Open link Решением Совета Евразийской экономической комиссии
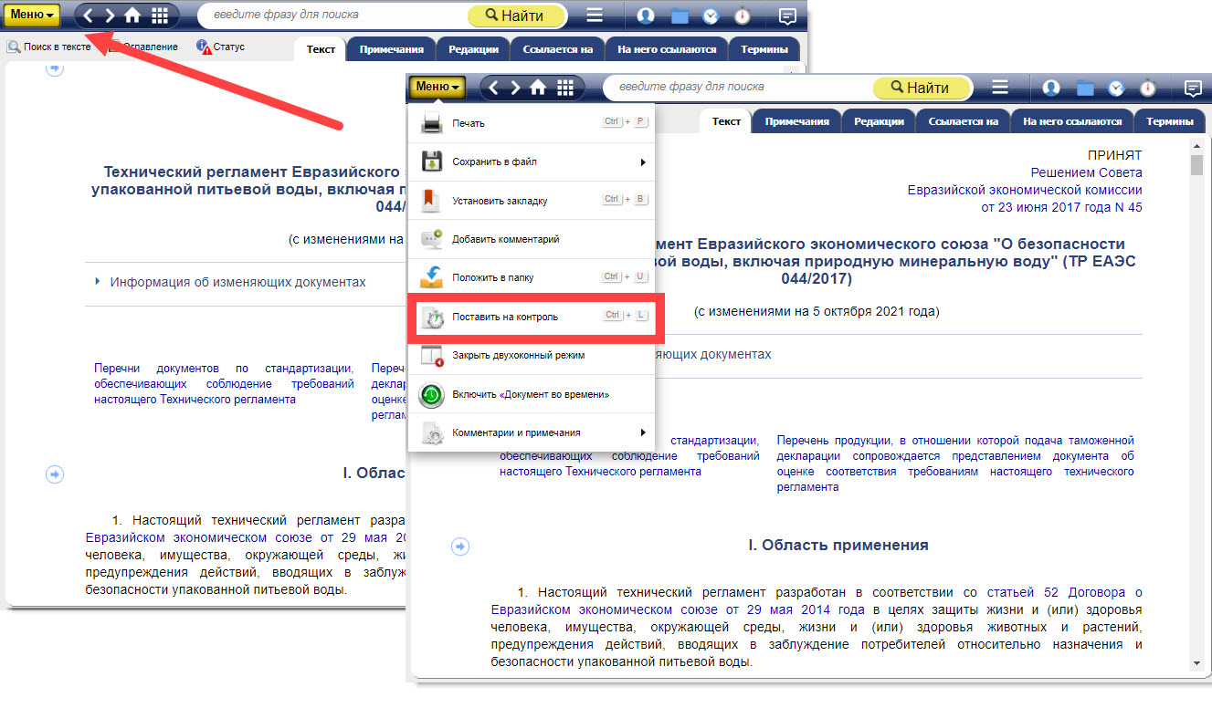Screen dimensions: 1212x708 click(1025, 182)
